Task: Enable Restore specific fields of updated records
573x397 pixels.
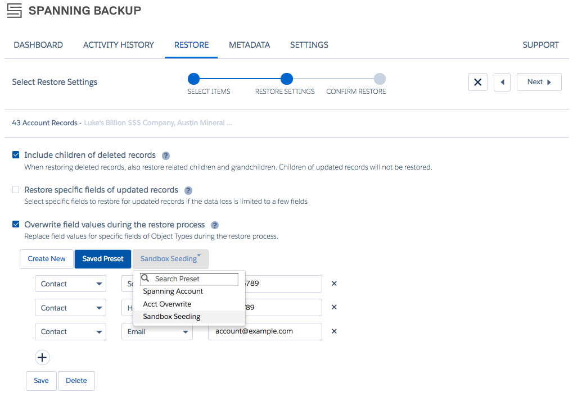Action: (16, 189)
